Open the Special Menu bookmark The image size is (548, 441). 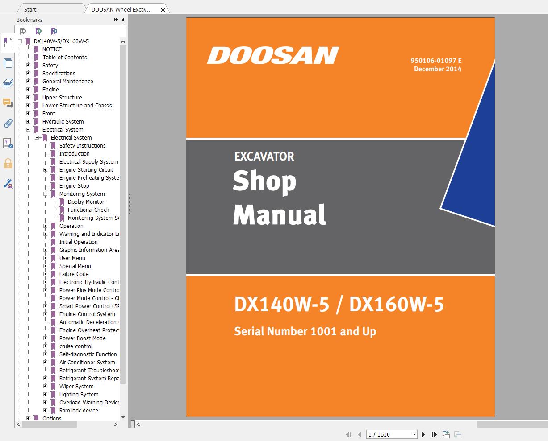tap(75, 266)
